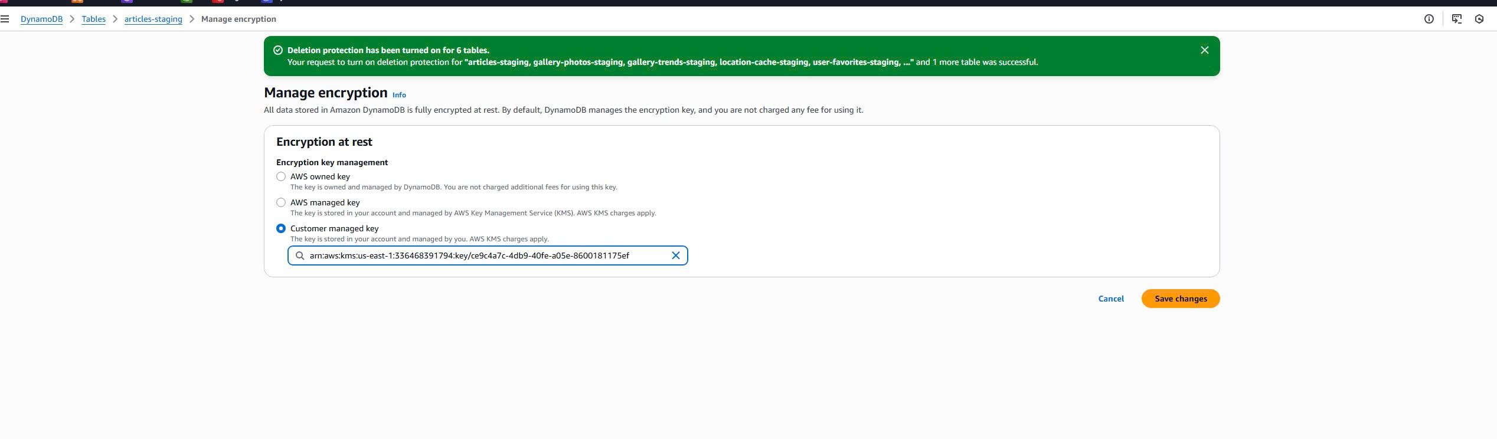Click the Manage encryption page heading

(x=325, y=93)
